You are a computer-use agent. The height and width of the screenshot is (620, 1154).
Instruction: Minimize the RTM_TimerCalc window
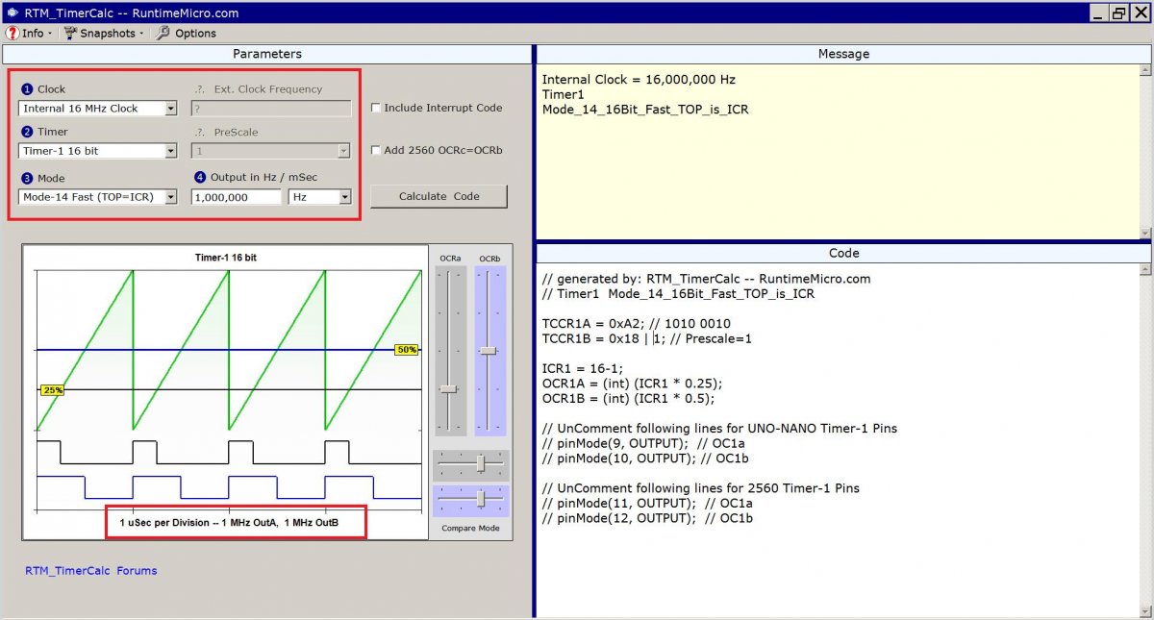(1098, 12)
